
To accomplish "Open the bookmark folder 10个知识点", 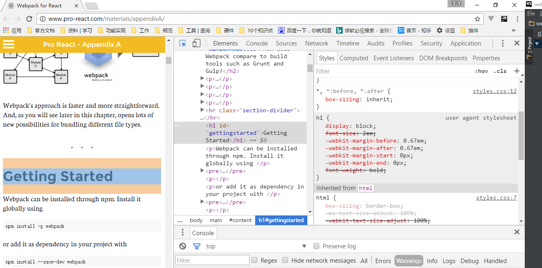I will click(x=256, y=30).
